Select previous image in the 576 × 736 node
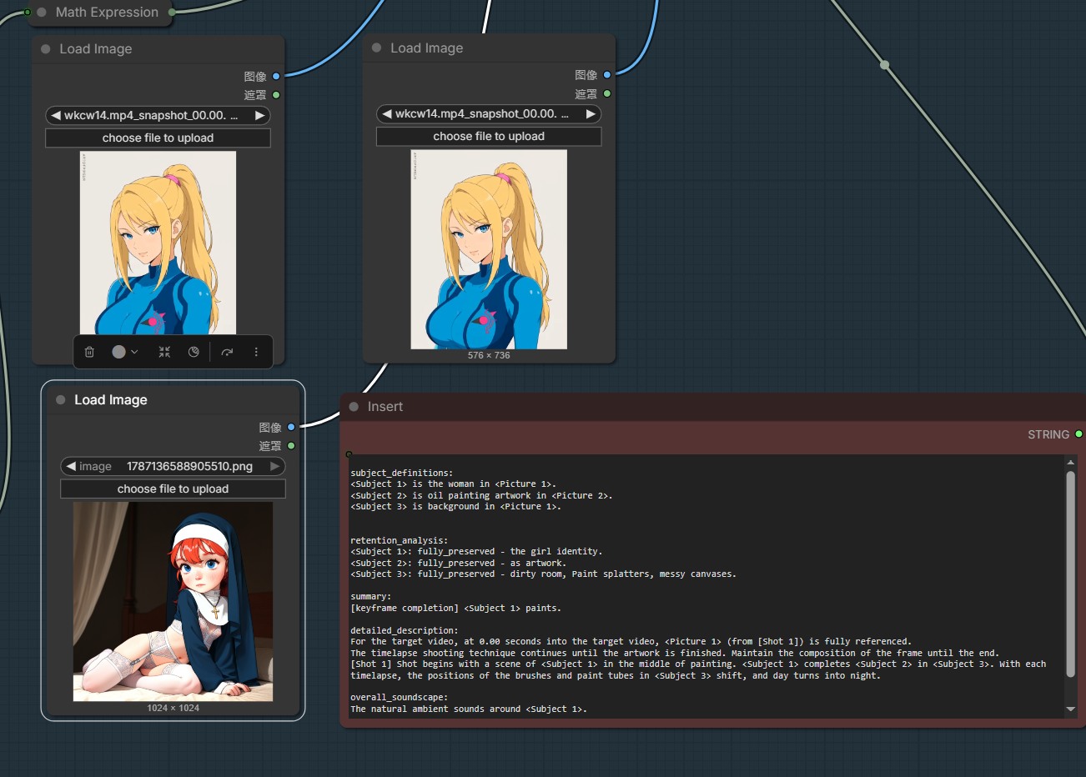1086x777 pixels. (387, 113)
